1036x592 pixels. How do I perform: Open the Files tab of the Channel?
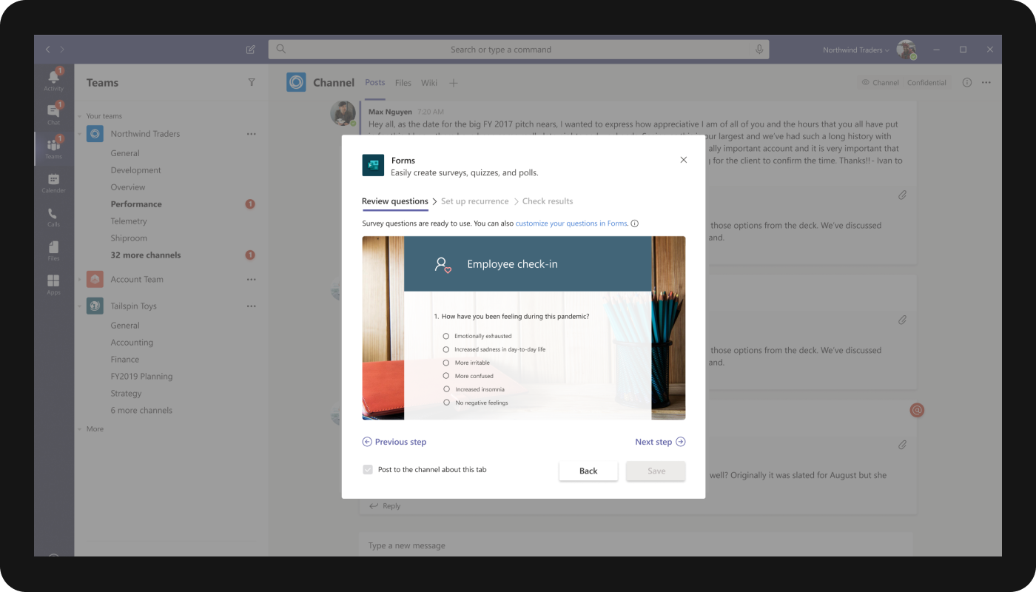point(403,83)
